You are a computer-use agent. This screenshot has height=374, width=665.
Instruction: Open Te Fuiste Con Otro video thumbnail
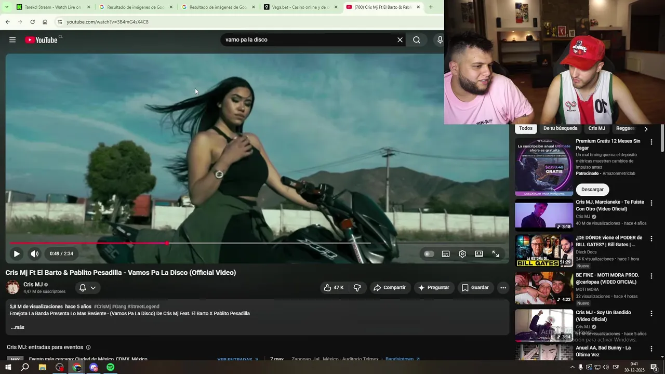coord(544,215)
